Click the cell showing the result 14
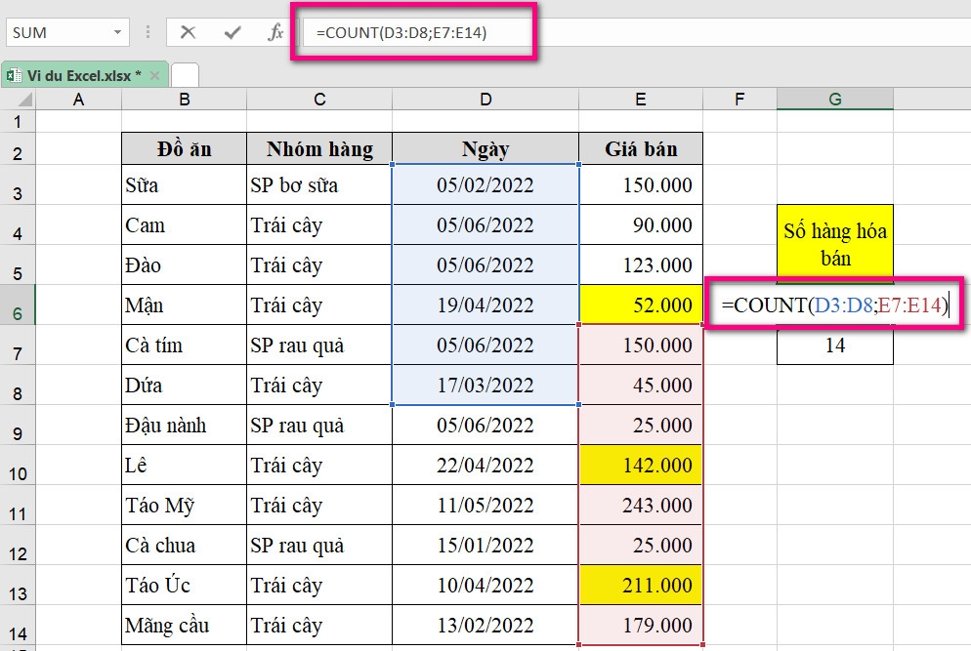The image size is (971, 651). 835,348
